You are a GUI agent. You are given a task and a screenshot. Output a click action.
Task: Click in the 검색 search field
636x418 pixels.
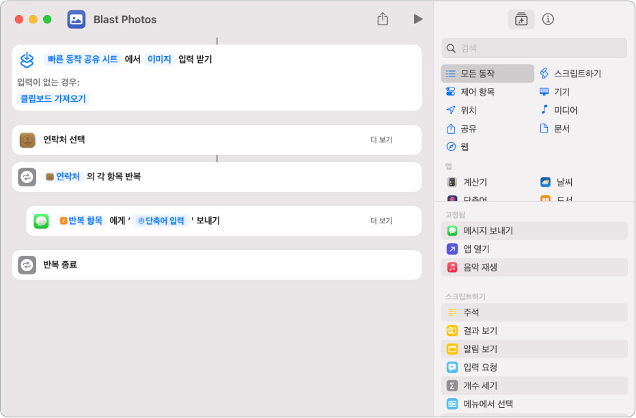click(534, 48)
